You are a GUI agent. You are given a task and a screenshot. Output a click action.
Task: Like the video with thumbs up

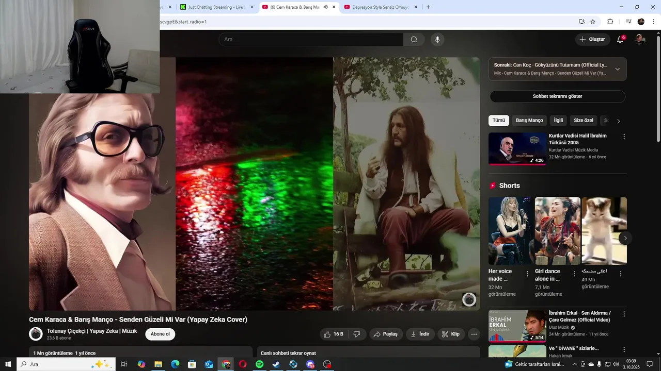point(334,334)
